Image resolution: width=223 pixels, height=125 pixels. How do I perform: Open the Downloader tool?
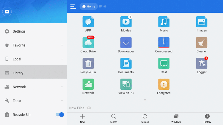tap(126, 43)
